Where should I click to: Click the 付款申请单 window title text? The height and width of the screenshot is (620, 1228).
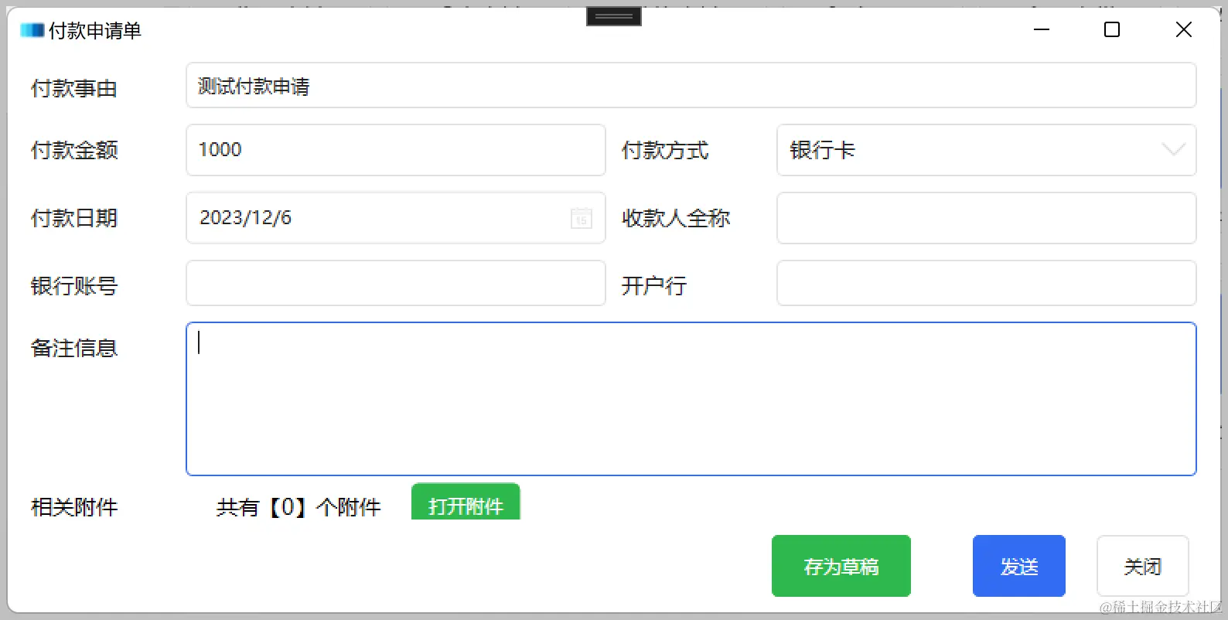click(x=95, y=30)
